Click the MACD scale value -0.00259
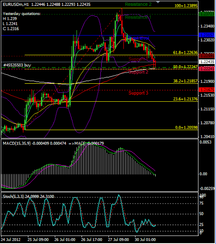Viewport: 216px width, 244px height. [207, 189]
